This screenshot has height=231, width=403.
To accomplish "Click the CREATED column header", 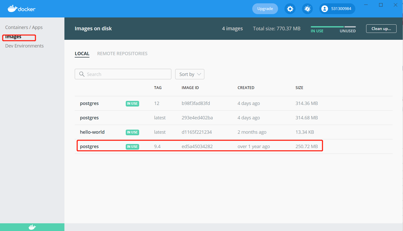I will click(246, 88).
